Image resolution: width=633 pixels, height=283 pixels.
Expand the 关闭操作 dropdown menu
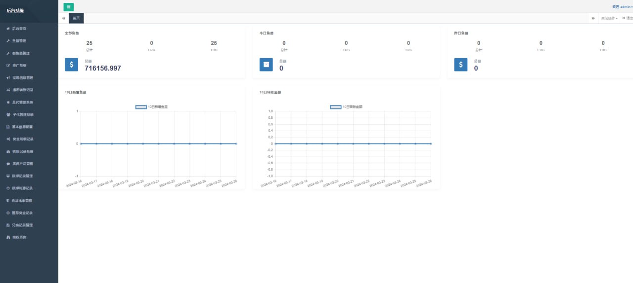click(609, 18)
